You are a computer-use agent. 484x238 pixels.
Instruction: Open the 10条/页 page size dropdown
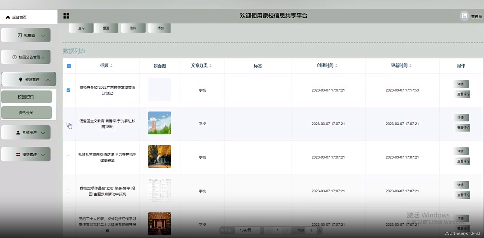tap(247, 230)
